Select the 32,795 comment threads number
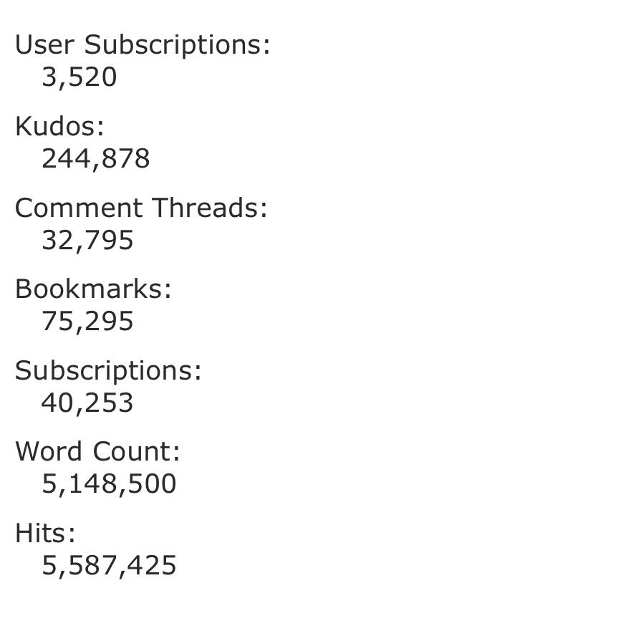This screenshot has width=621, height=621. coord(87,241)
